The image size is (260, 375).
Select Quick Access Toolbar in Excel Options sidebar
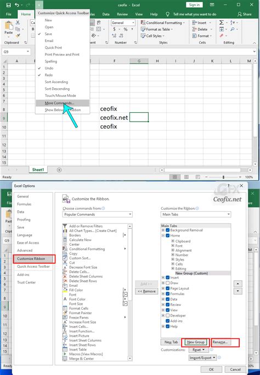point(33,267)
